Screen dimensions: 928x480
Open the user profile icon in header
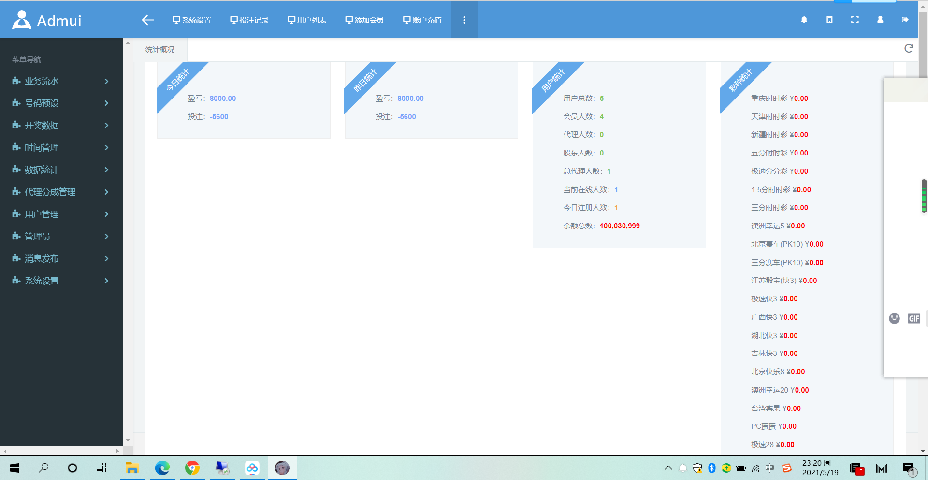pos(880,20)
